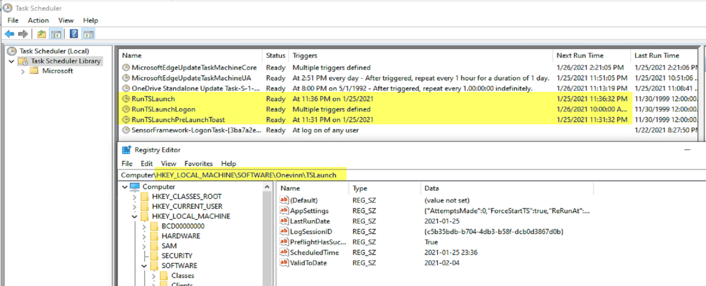
Task: Open the Favorites menu in Registry Editor
Action: [198, 163]
